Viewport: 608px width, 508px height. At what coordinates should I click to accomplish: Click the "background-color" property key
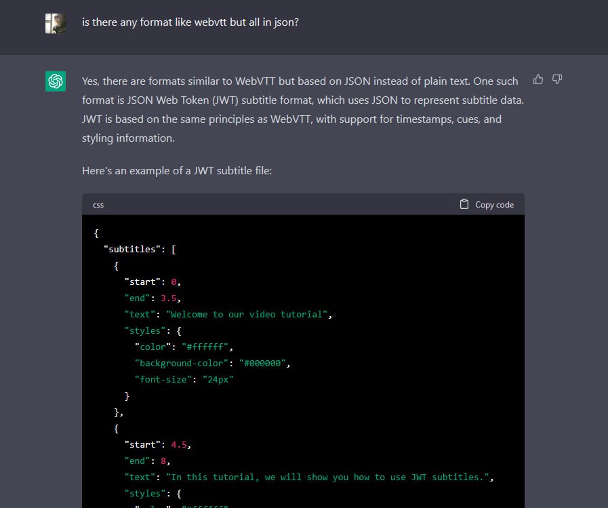(x=182, y=364)
